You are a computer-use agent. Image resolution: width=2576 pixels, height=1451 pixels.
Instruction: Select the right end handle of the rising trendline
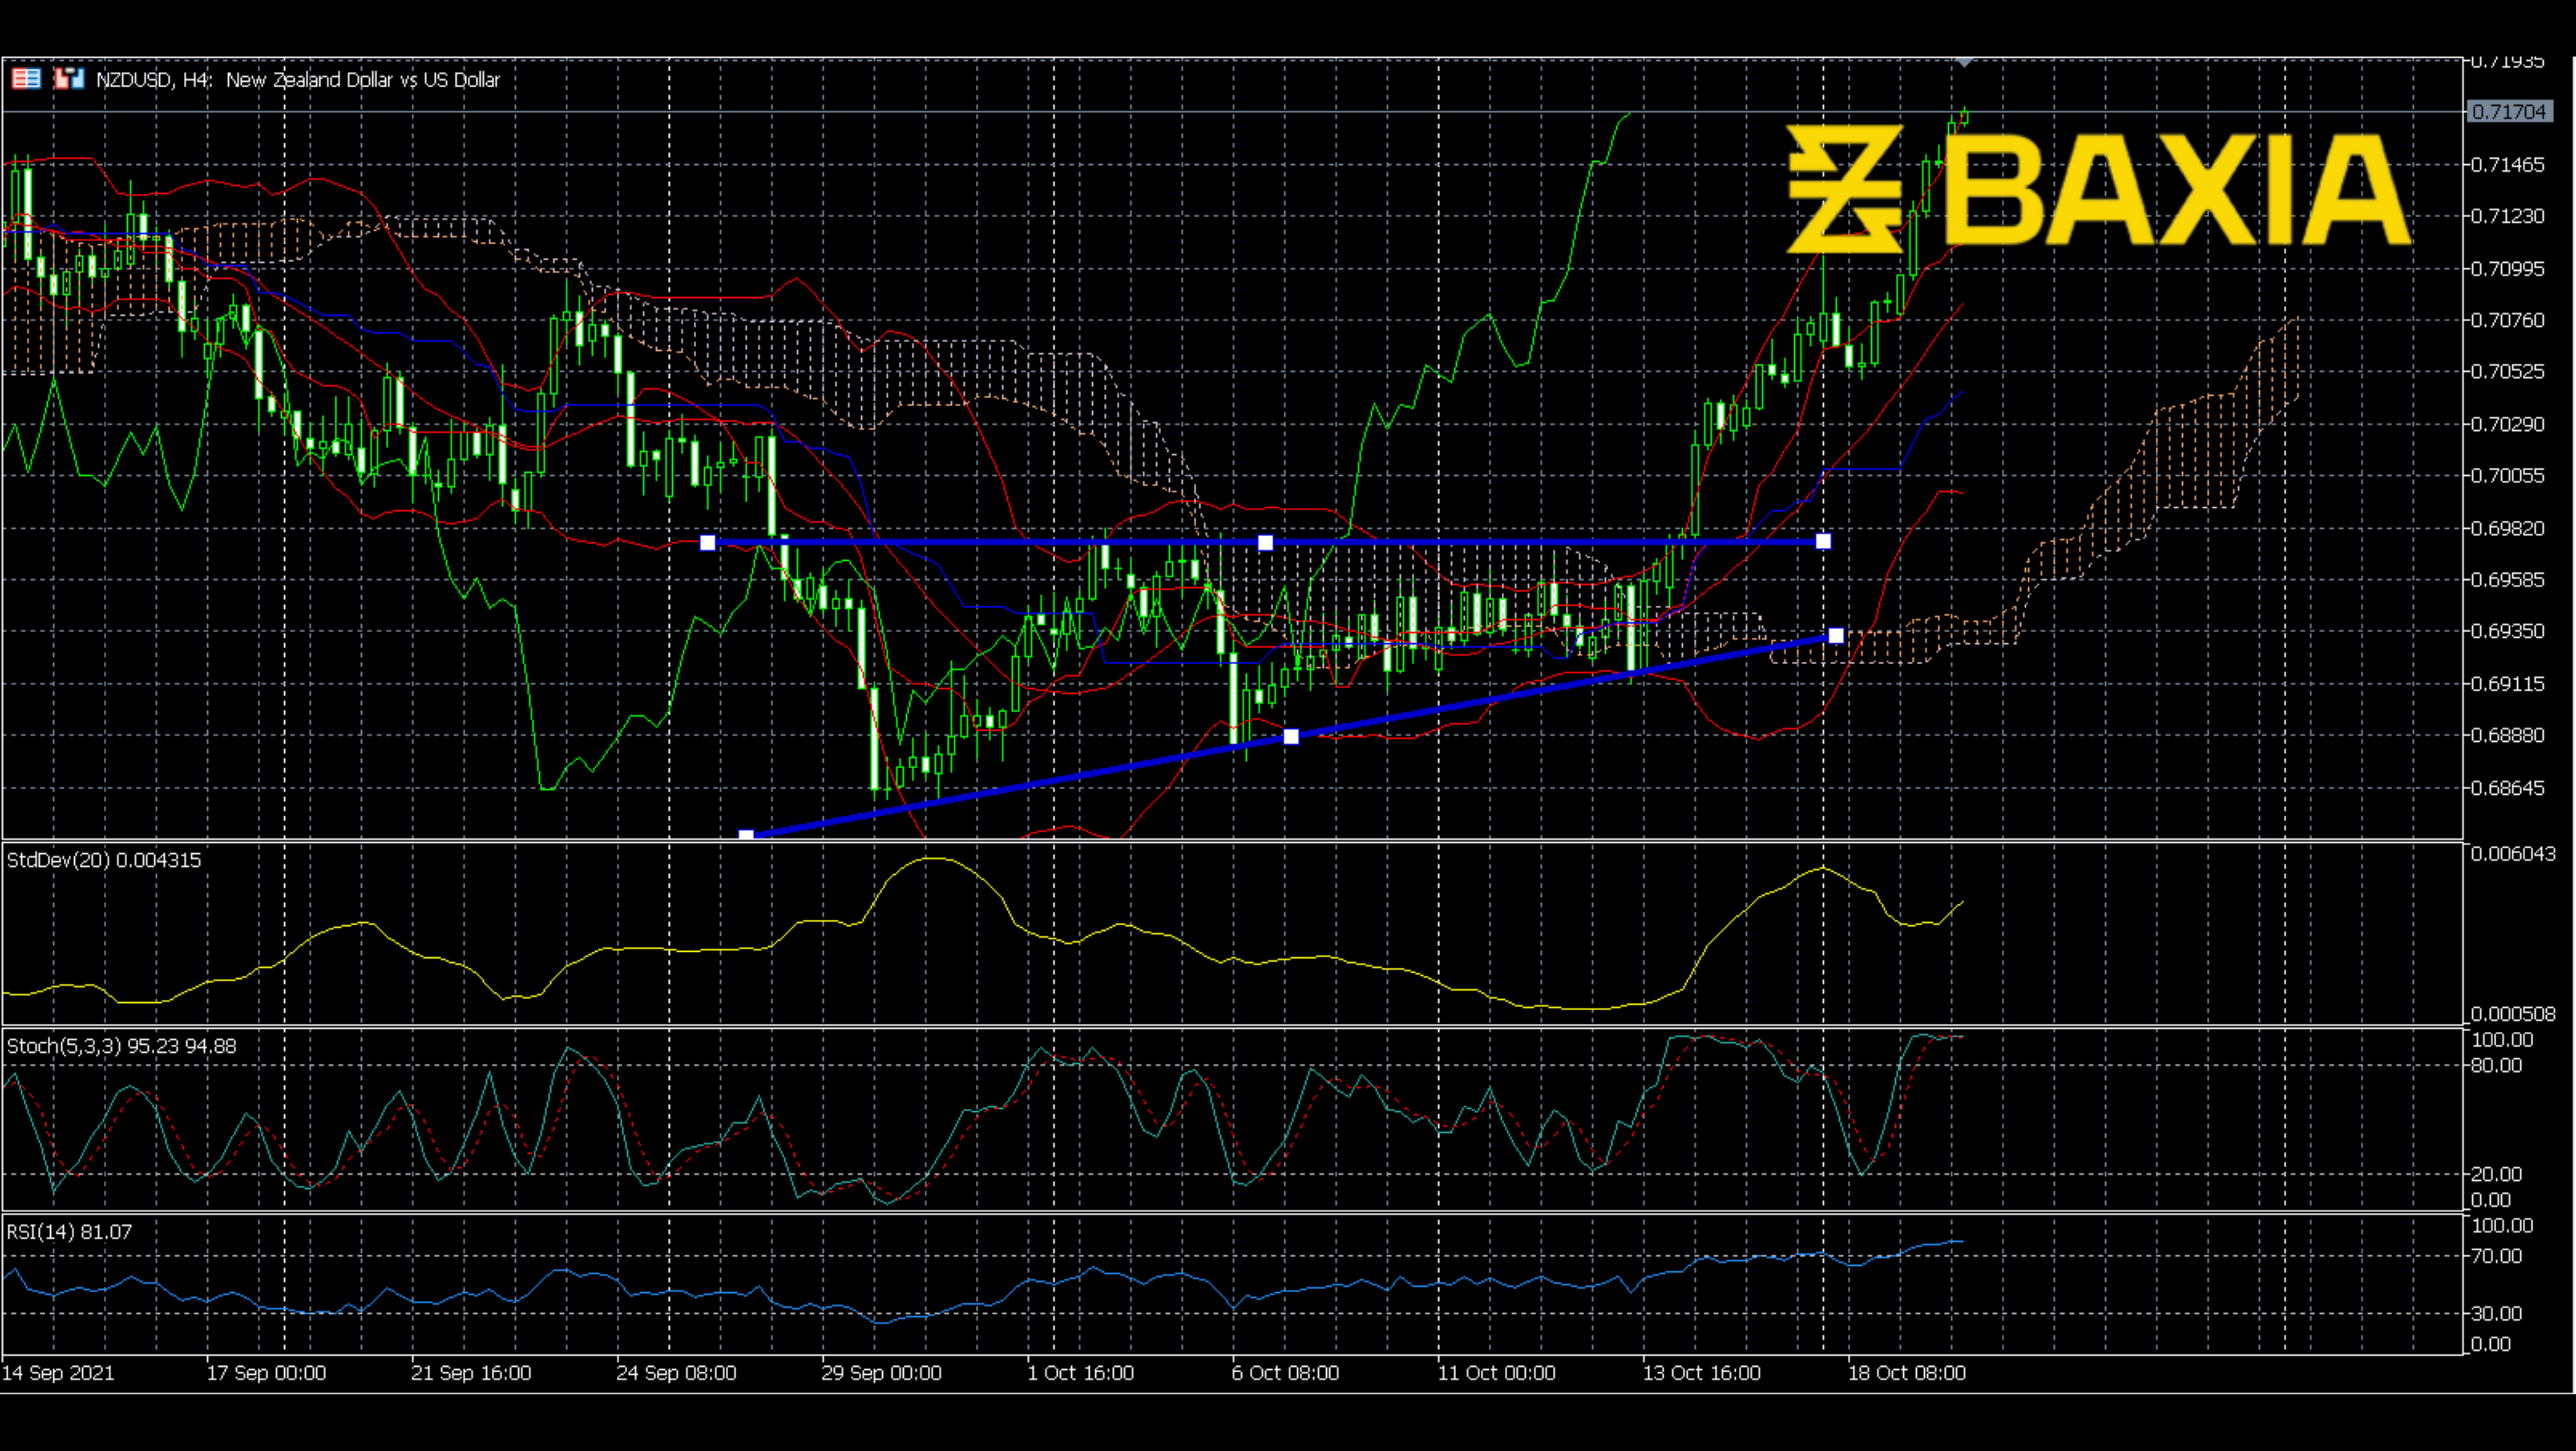1836,636
